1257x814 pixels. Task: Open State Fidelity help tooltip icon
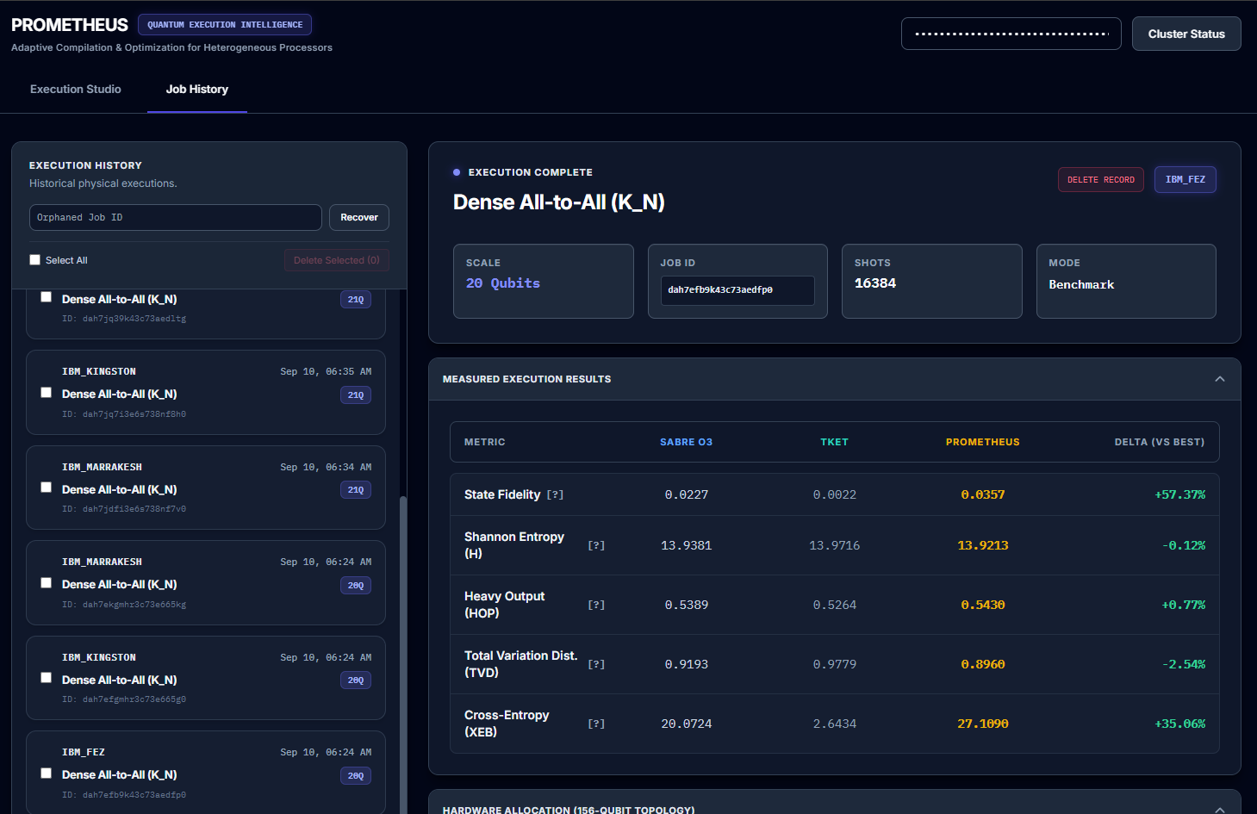tap(555, 494)
